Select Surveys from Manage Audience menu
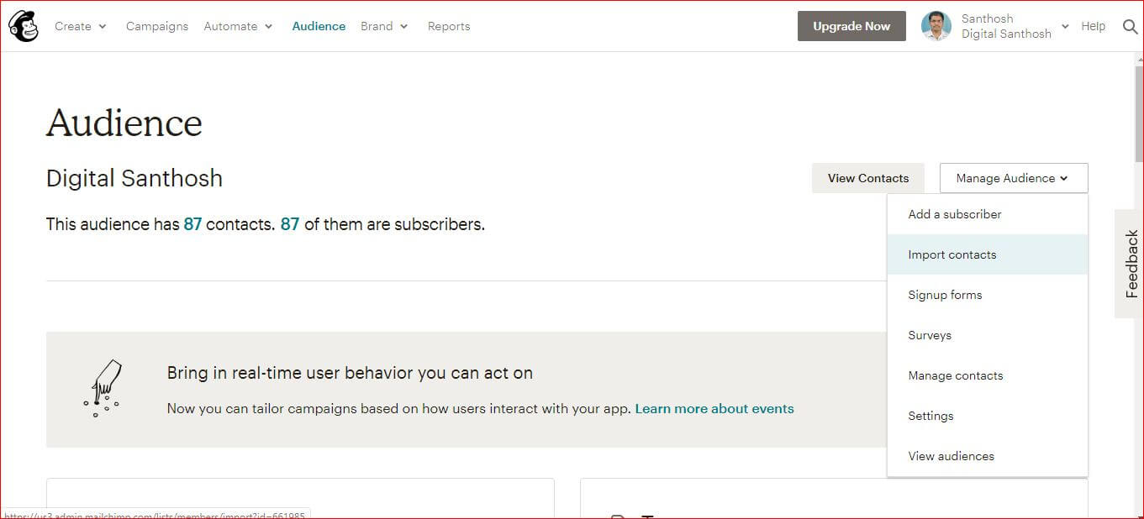 pyautogui.click(x=988, y=335)
